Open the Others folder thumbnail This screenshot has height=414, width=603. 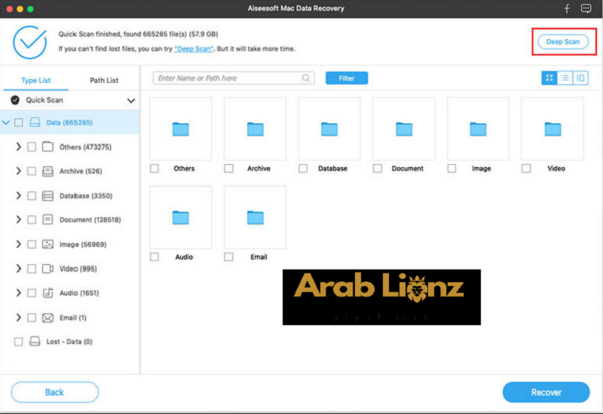tap(180, 129)
